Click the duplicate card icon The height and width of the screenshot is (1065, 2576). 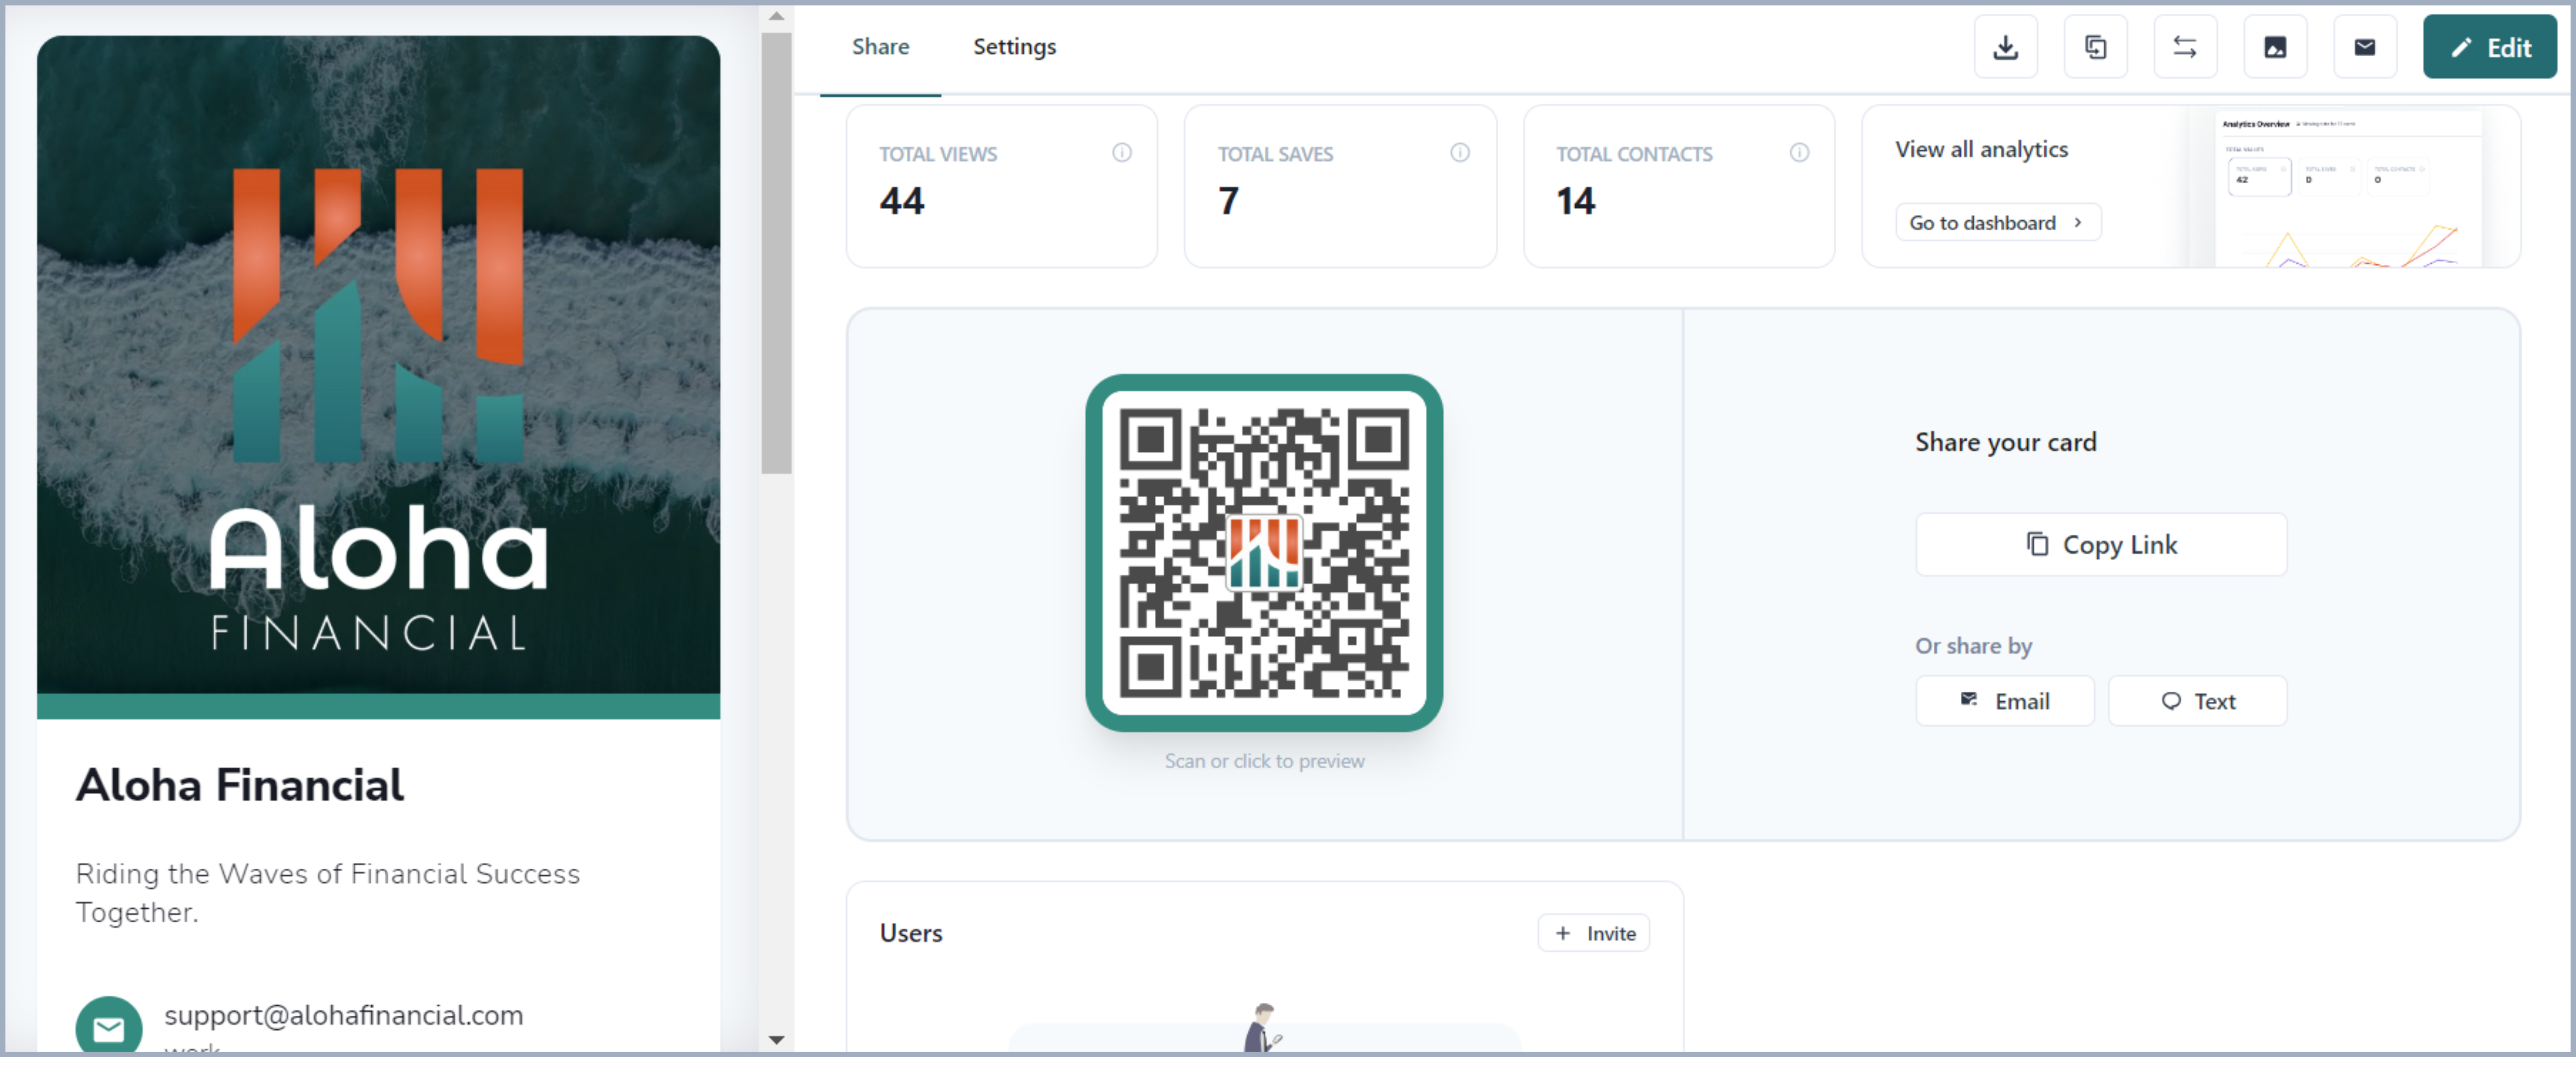[2095, 47]
